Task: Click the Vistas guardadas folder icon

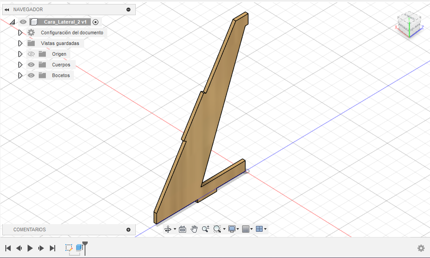Action: (x=31, y=43)
